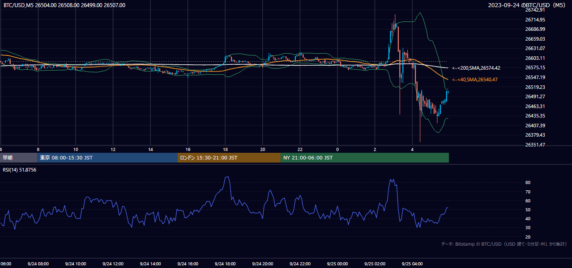Click the 9/24 08:00 bottom time label

38,264
